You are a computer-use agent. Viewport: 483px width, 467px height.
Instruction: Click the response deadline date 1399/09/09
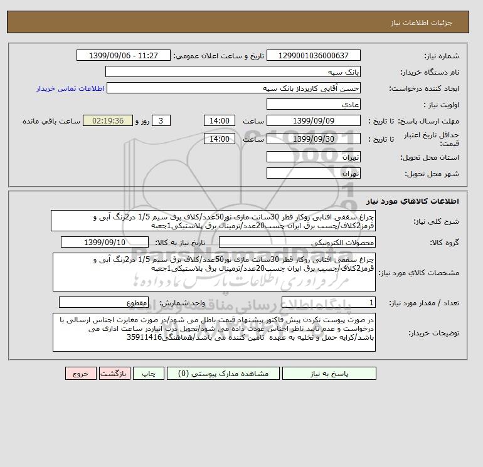313,121
